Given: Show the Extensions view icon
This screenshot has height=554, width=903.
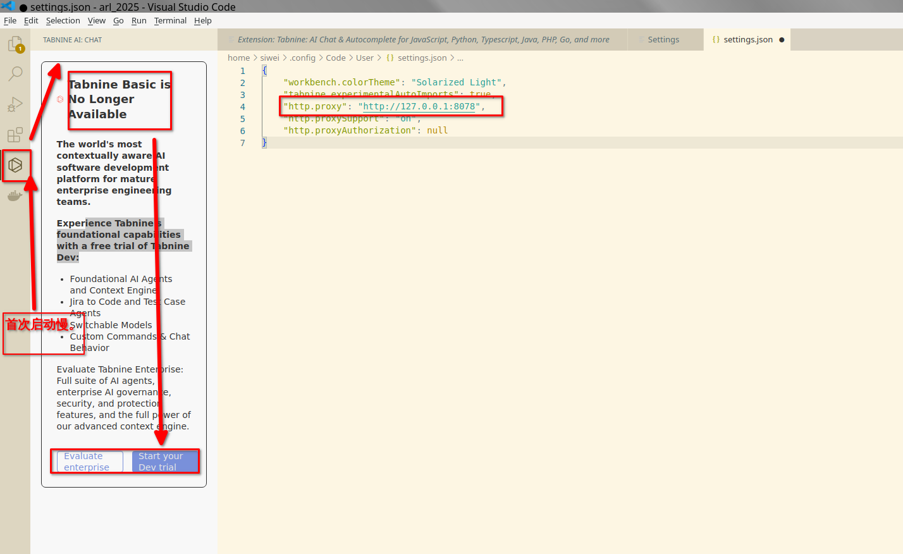Looking at the screenshot, I should coord(15,135).
